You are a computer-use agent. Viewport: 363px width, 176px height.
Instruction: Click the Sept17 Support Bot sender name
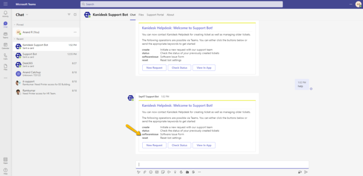[149, 97]
